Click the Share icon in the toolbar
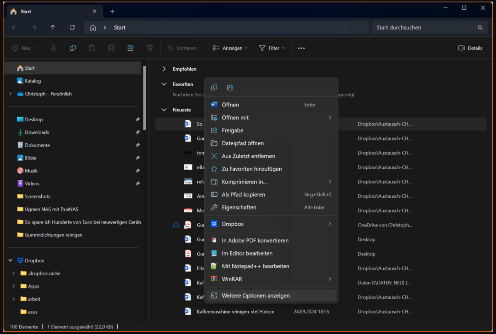The width and height of the screenshot is (496, 334). click(130, 48)
